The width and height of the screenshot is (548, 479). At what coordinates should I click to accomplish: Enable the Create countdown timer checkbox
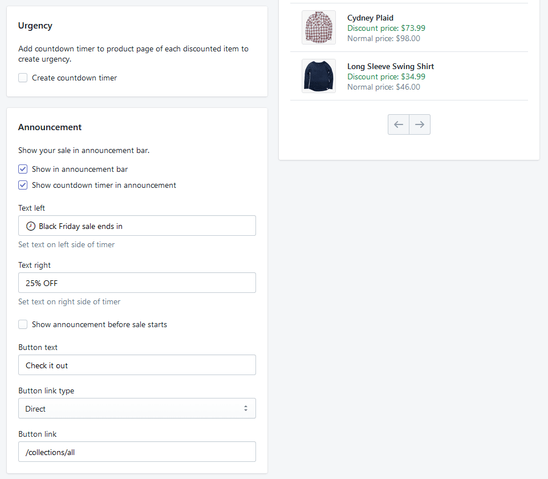click(x=23, y=78)
